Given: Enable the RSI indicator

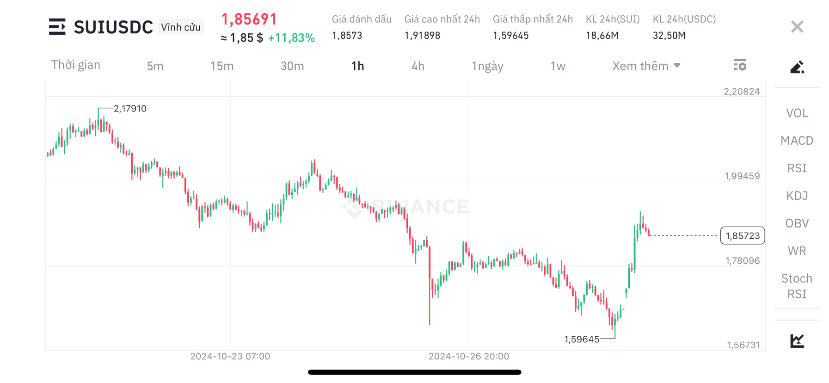Looking at the screenshot, I should 797,168.
